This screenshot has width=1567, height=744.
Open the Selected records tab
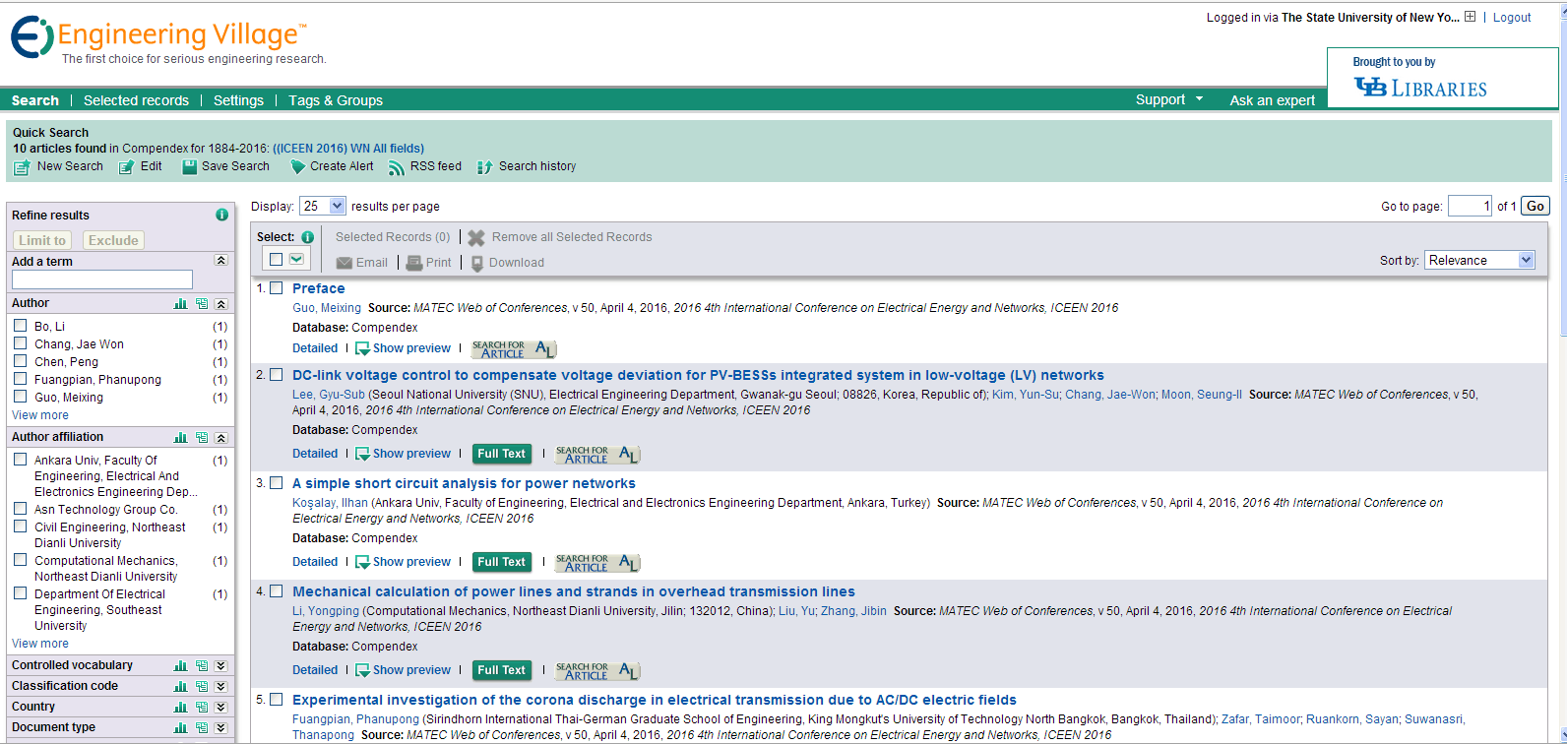[136, 100]
